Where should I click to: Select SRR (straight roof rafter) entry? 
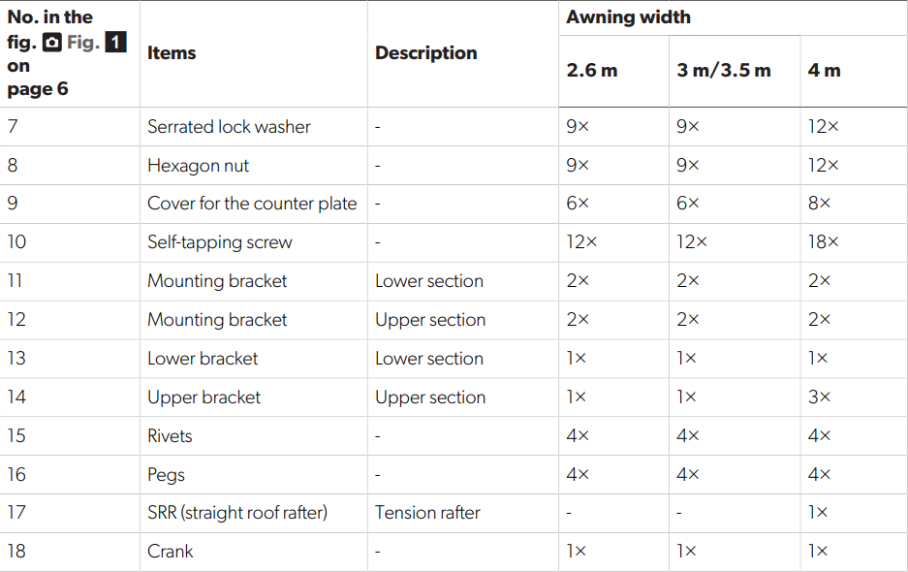pyautogui.click(x=237, y=513)
